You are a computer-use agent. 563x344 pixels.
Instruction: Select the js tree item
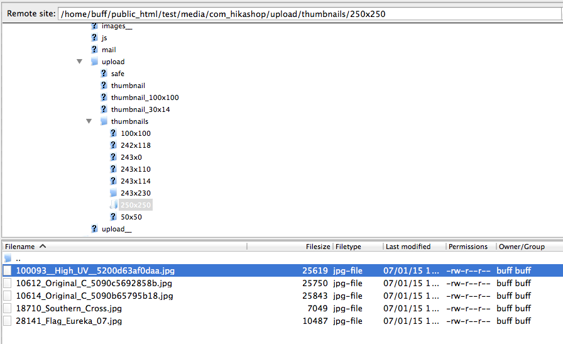point(104,38)
